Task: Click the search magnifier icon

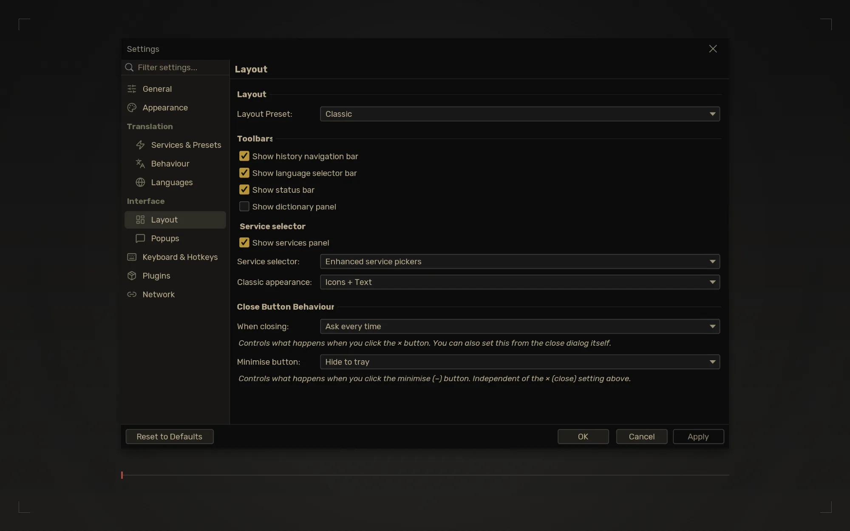Action: point(129,67)
